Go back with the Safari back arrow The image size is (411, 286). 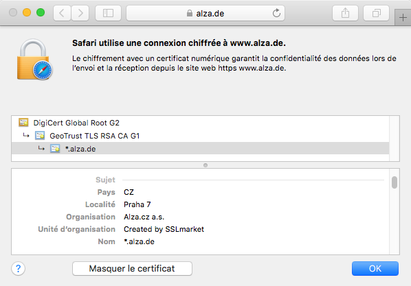click(x=62, y=13)
